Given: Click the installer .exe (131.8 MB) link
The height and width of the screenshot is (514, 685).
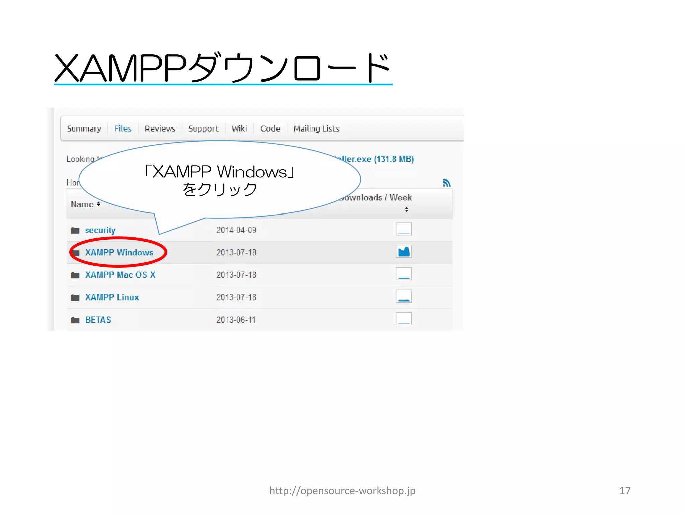Looking at the screenshot, I should [x=375, y=159].
